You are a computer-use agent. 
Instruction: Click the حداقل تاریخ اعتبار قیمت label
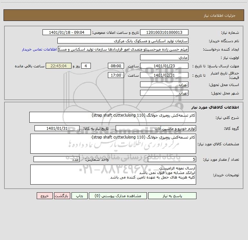click(225, 75)
